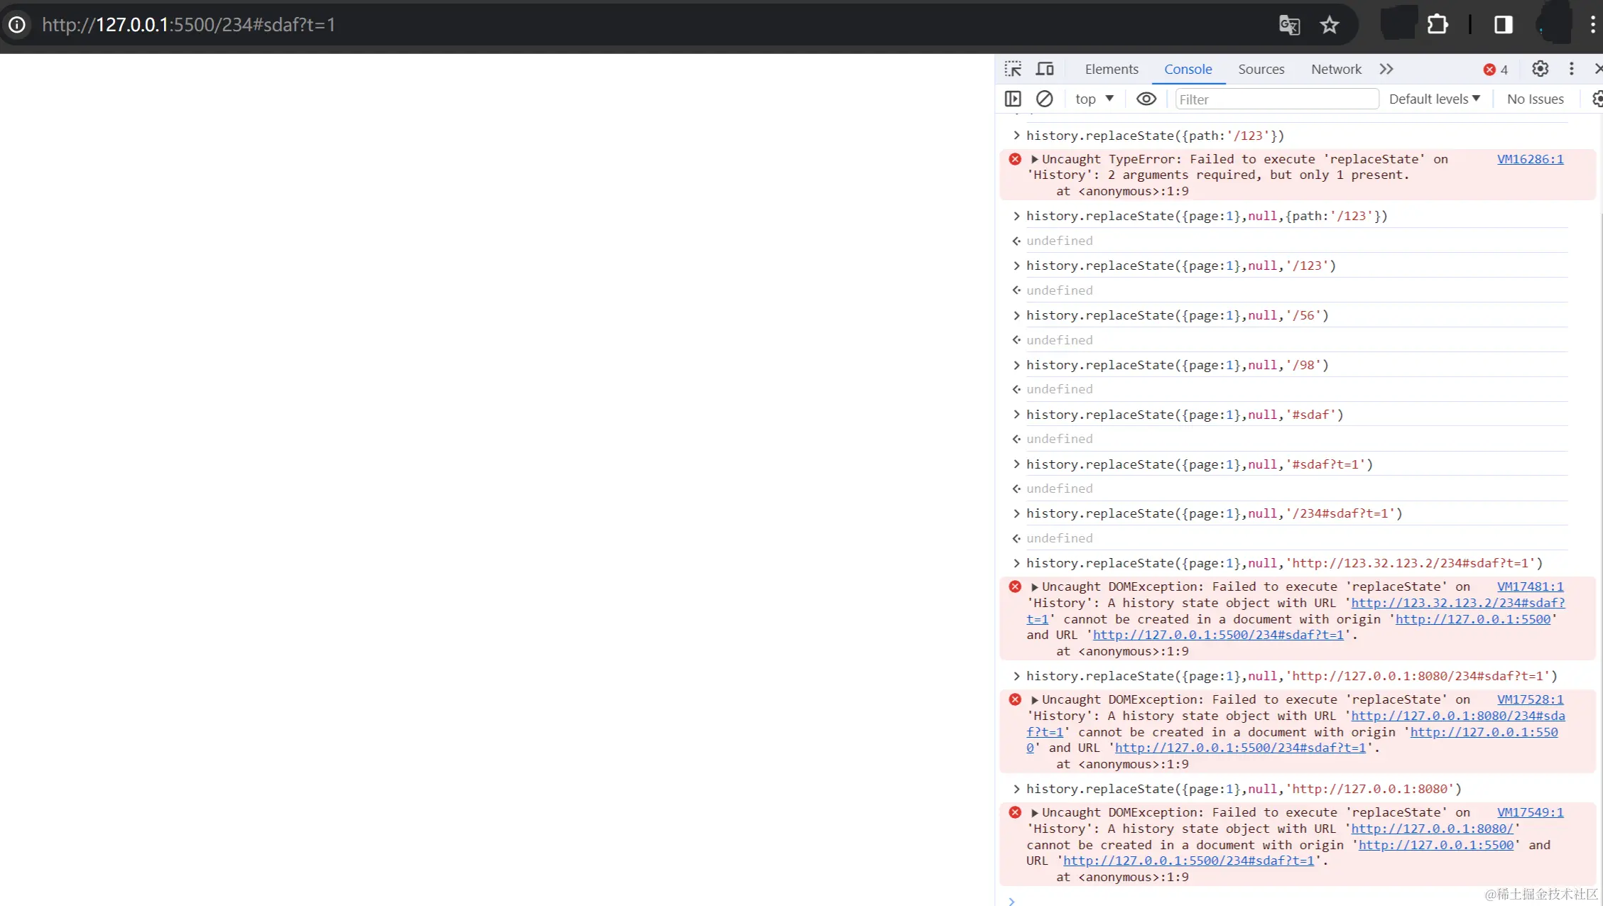
Task: Expand more DevTools tabs chevron
Action: 1386,69
